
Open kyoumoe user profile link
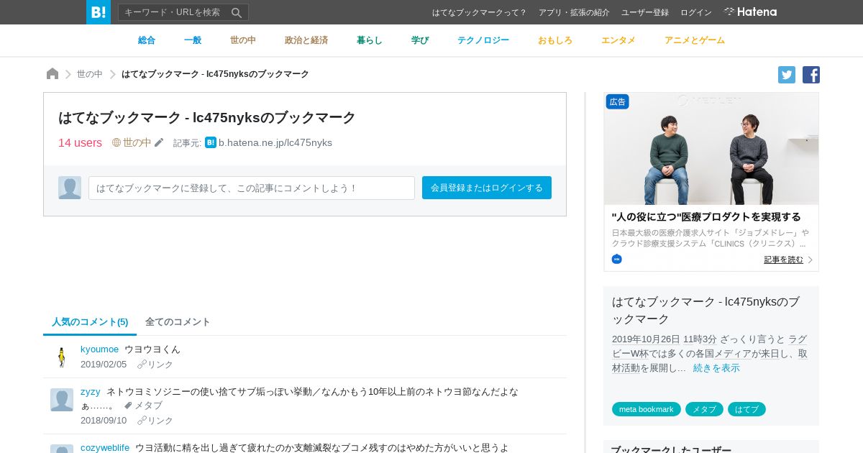click(x=99, y=349)
